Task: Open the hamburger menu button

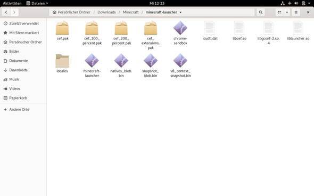Action: [x=296, y=12]
